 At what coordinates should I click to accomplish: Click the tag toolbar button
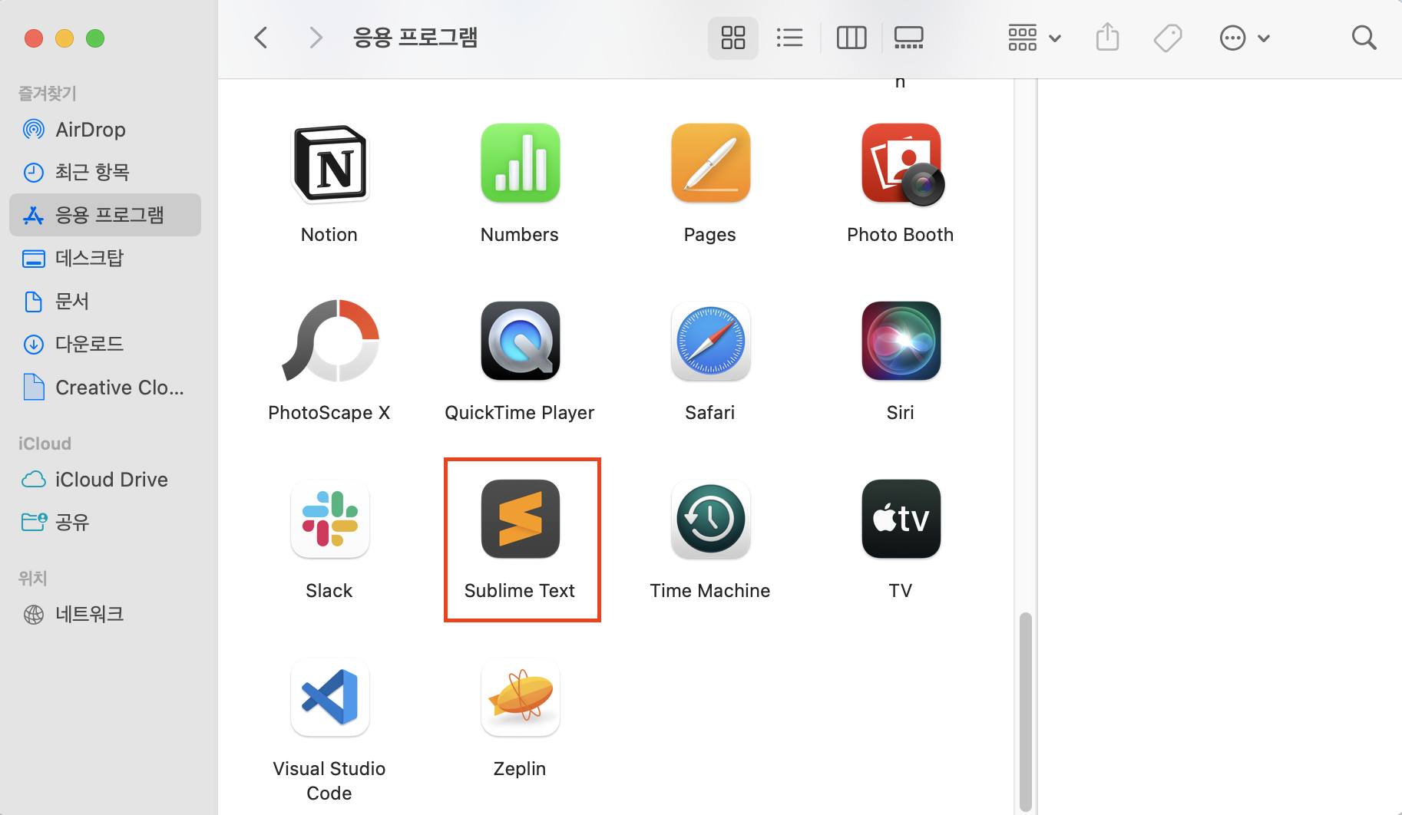1168,38
